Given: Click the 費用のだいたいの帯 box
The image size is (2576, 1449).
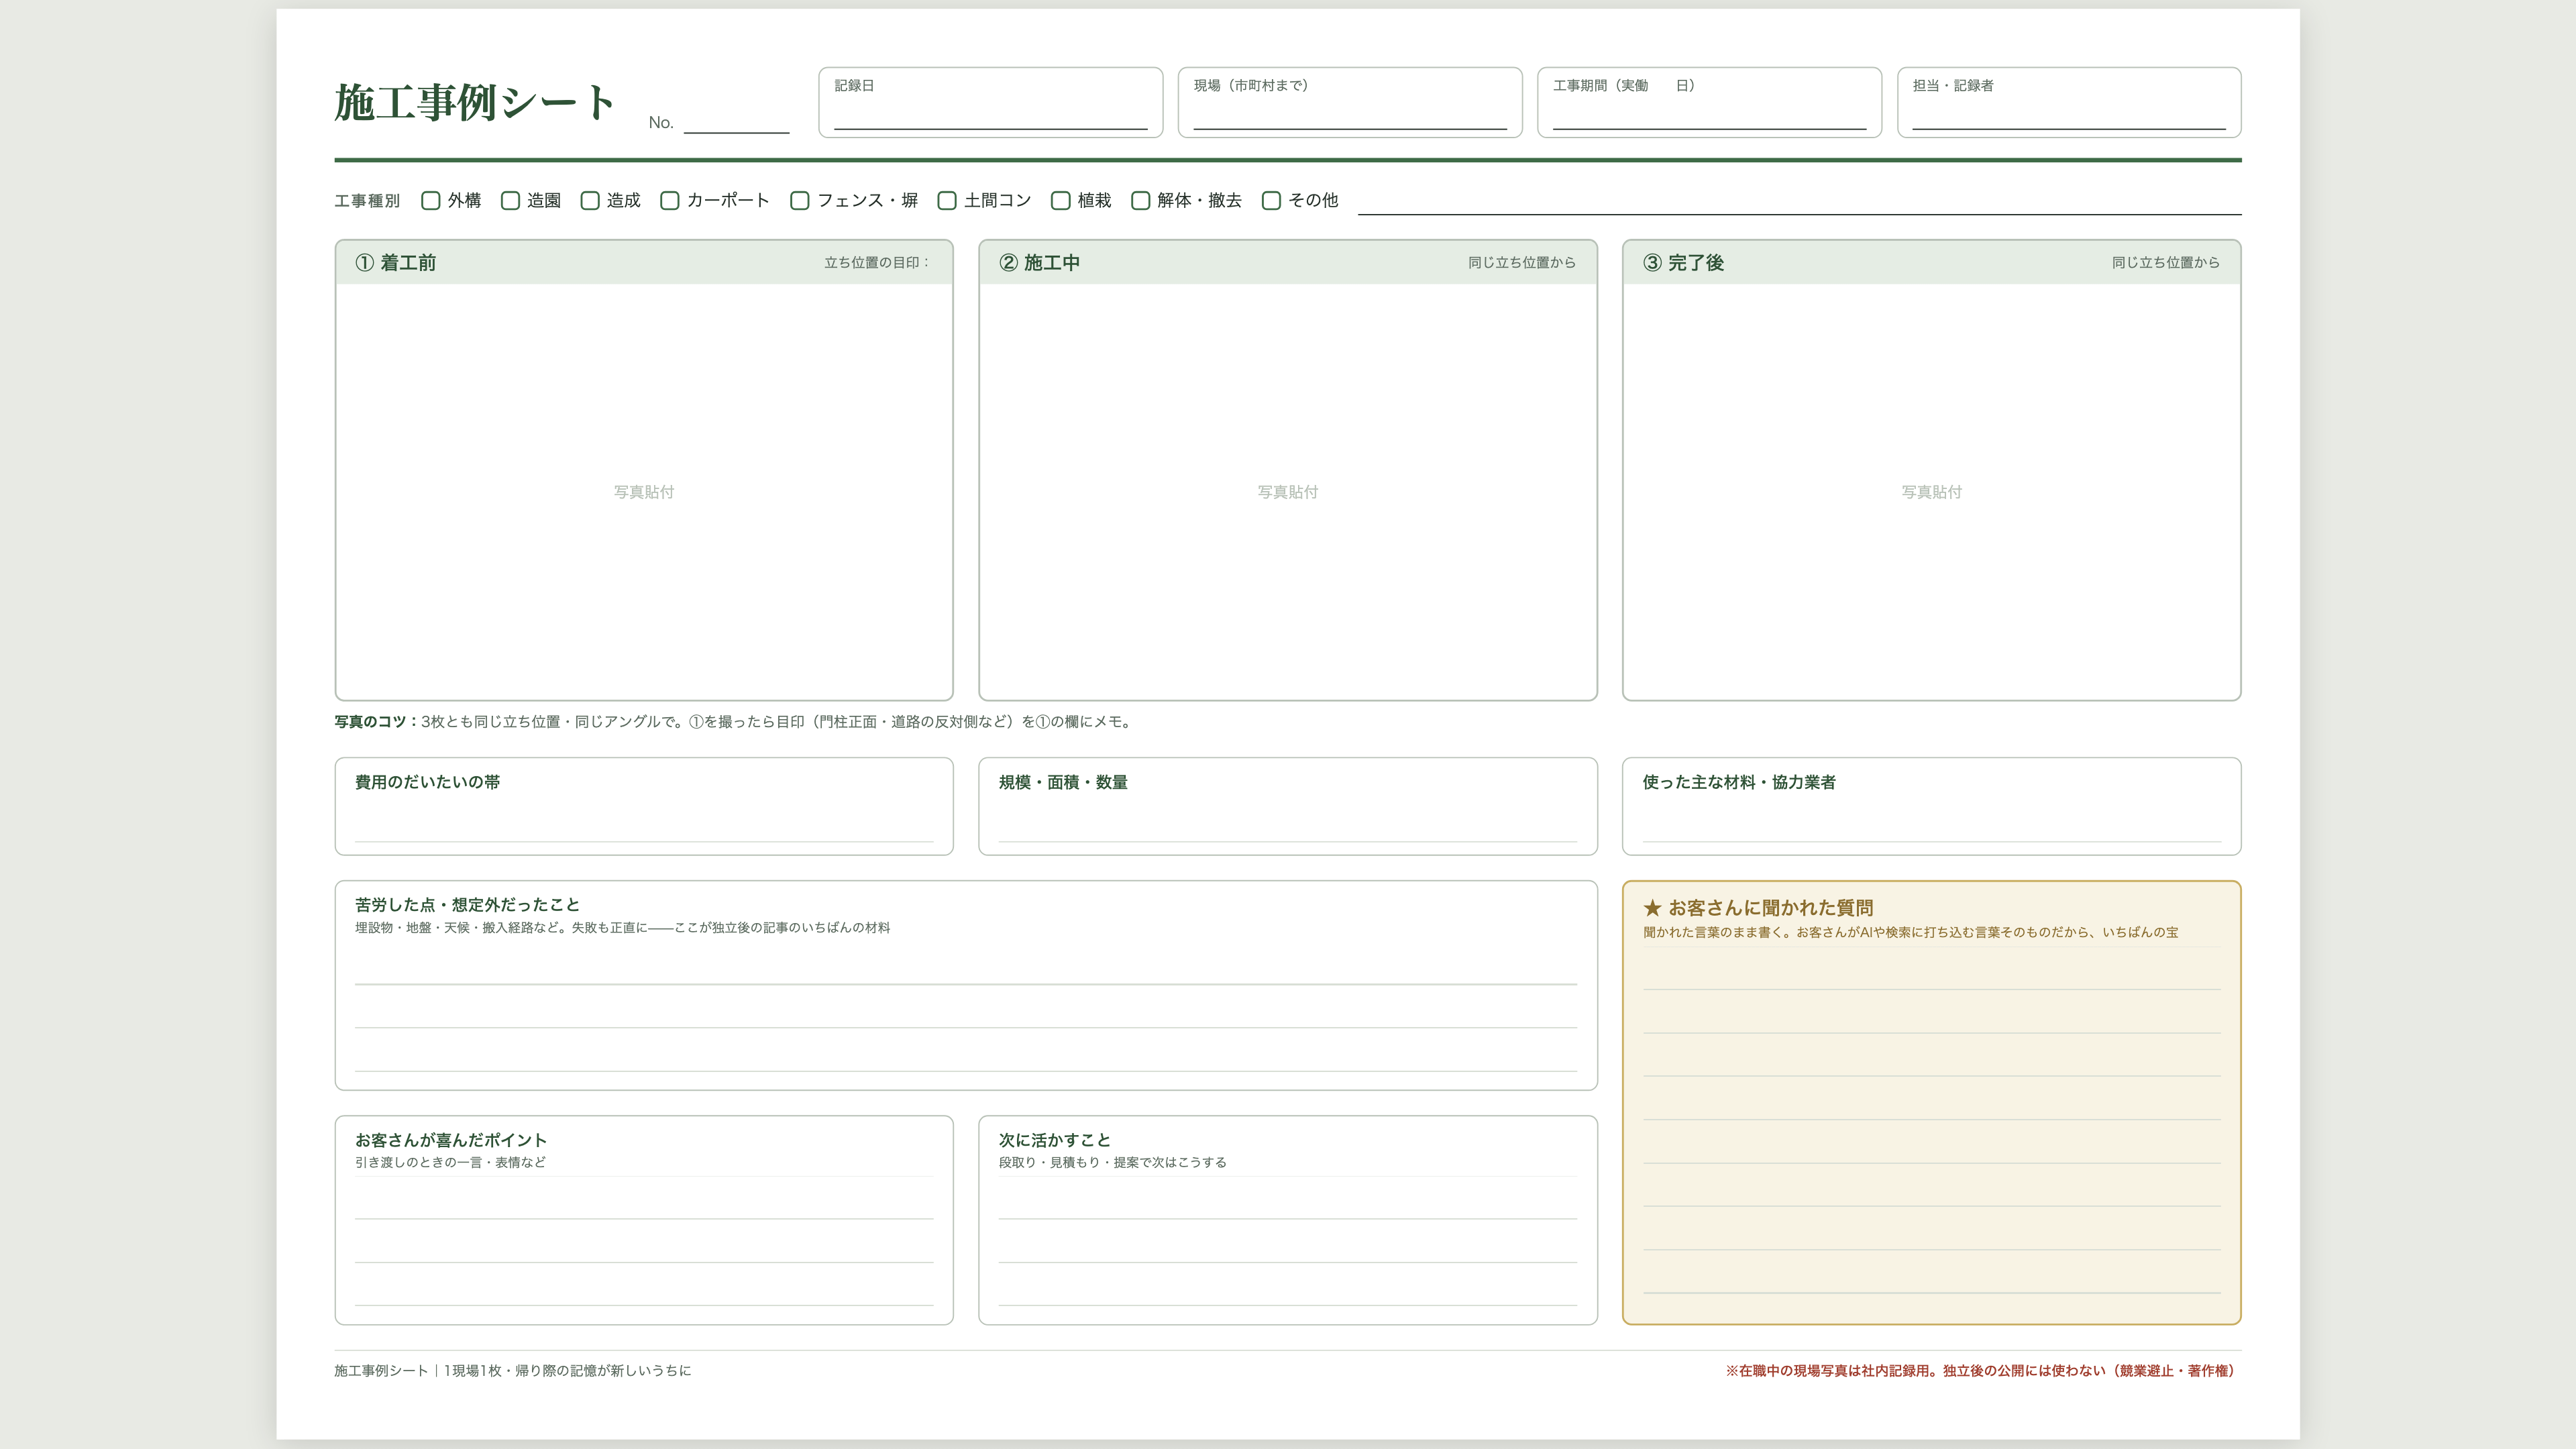Looking at the screenshot, I should coord(644,807).
